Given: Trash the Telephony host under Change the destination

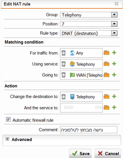Looking at the screenshot, I should click(63, 97).
